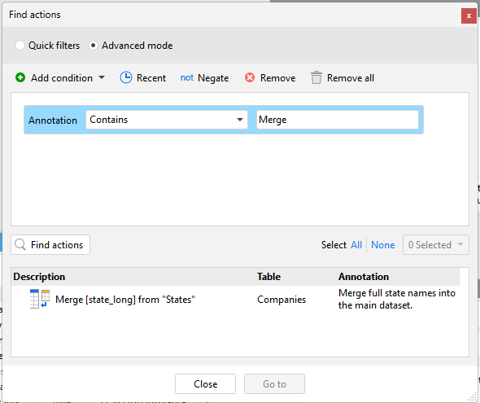Click the magnifier icon in Find actions
Viewport: 480px width, 403px height.
click(x=20, y=245)
